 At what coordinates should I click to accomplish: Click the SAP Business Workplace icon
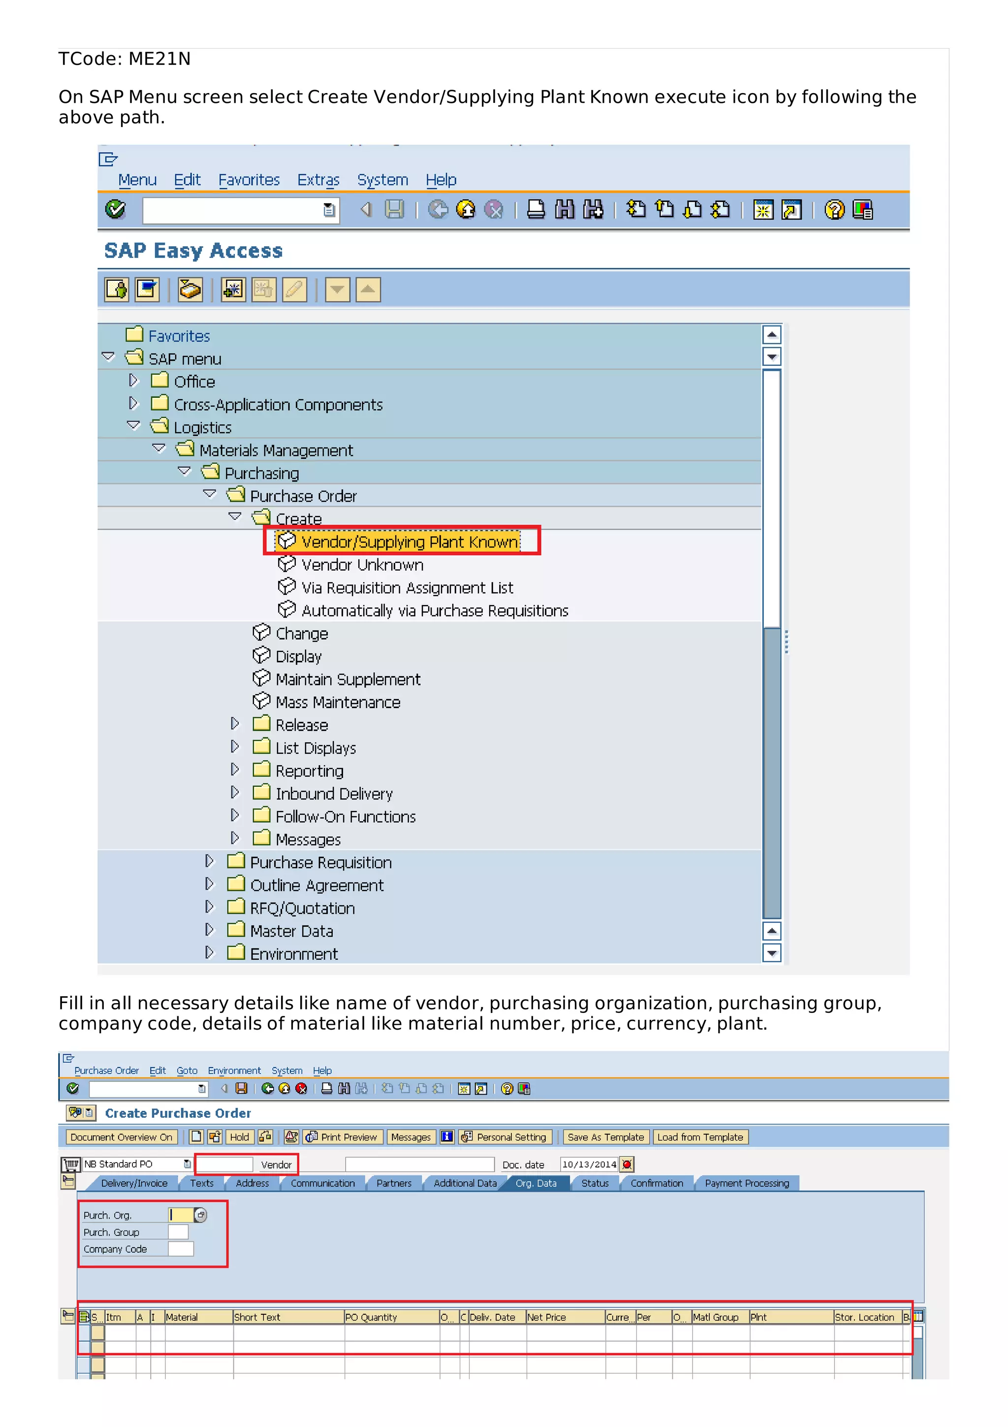point(190,290)
